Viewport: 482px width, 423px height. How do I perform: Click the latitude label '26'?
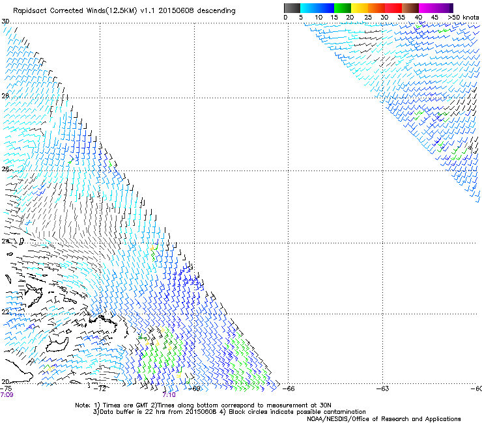pyautogui.click(x=5, y=169)
